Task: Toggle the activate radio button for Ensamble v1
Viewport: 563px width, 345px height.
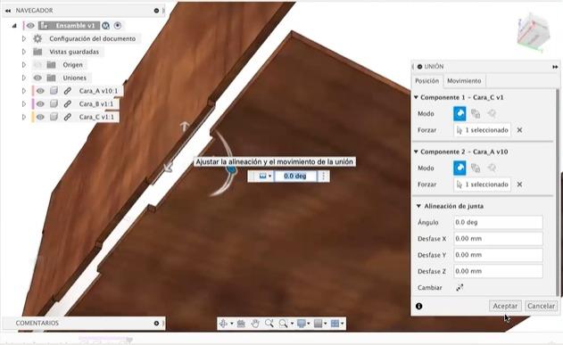Action: point(118,26)
